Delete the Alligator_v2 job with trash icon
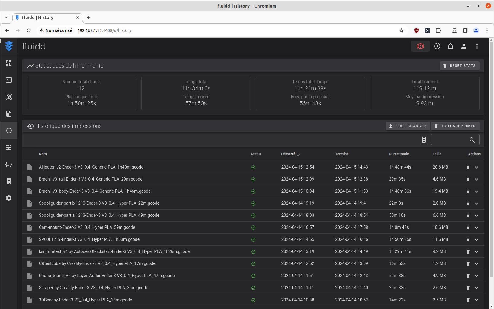 coord(468,167)
